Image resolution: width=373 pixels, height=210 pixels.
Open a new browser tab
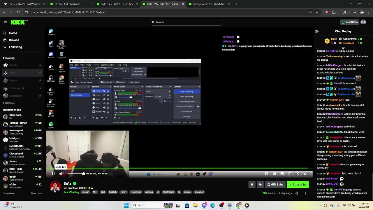point(236,4)
